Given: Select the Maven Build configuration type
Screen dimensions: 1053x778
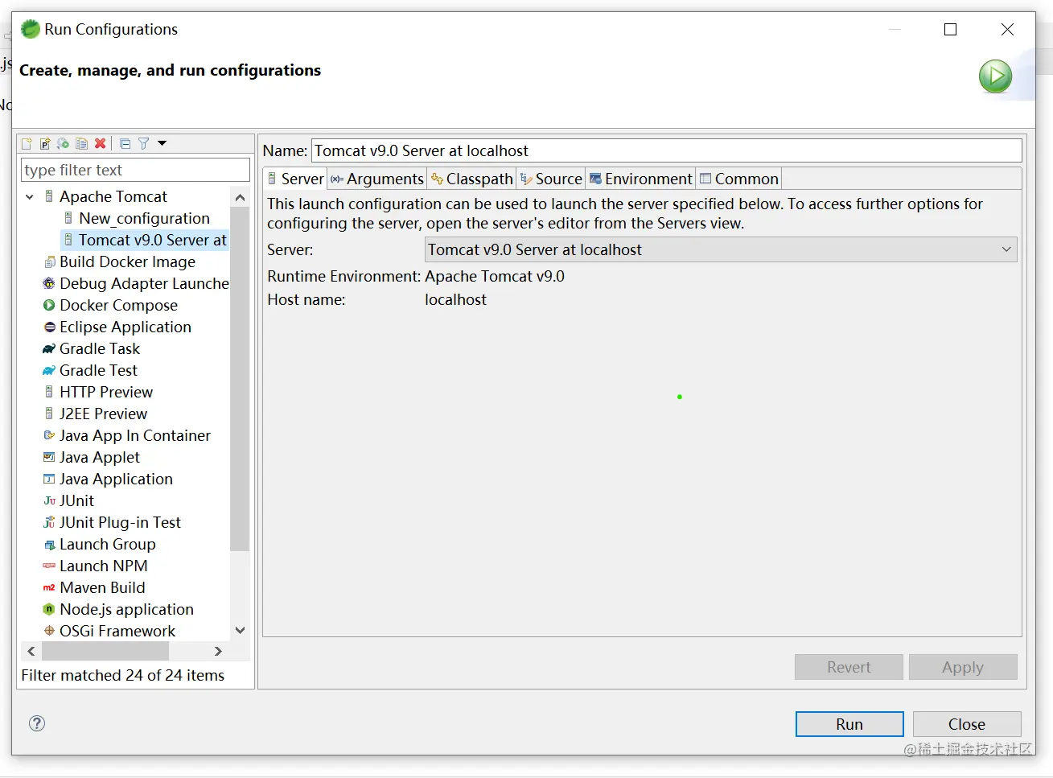Looking at the screenshot, I should pyautogui.click(x=102, y=588).
